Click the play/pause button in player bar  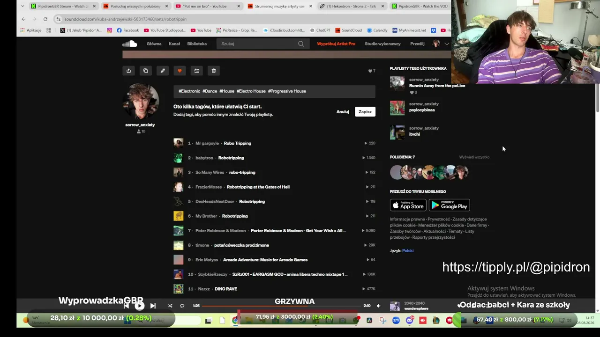[x=139, y=306]
